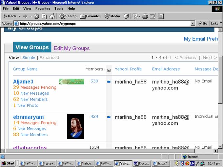Click the Discuss toolbar icon
223x167 pixels.
(x=161, y=16)
